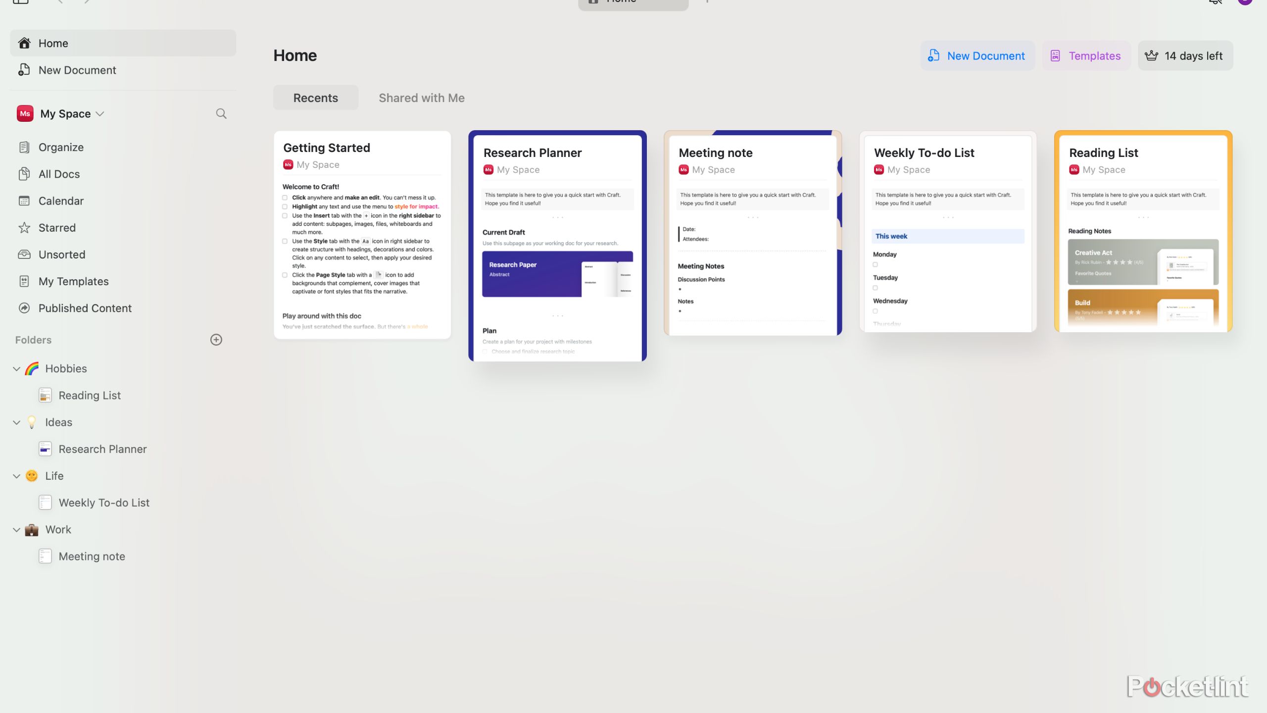Click the Calendar icon in sidebar
This screenshot has height=713, width=1267.
24,201
